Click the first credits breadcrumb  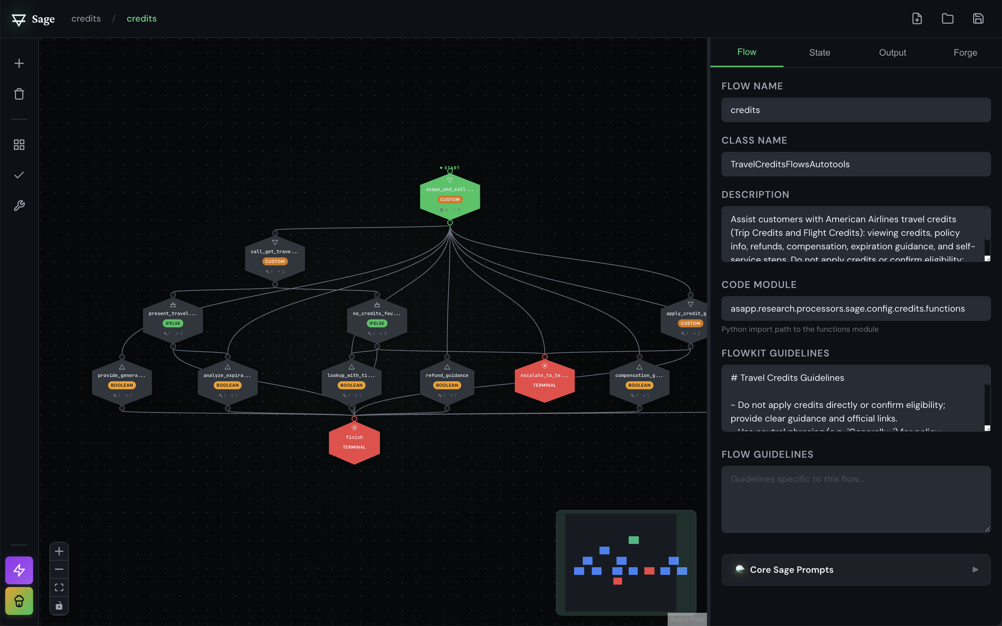86,19
